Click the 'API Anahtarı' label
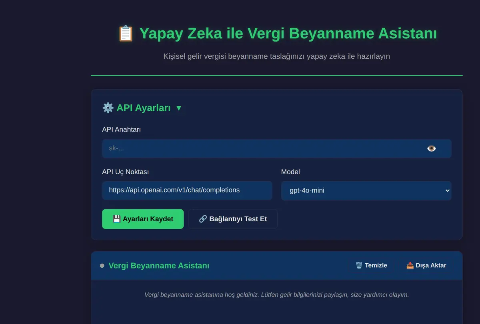The image size is (480, 324). coord(122,129)
